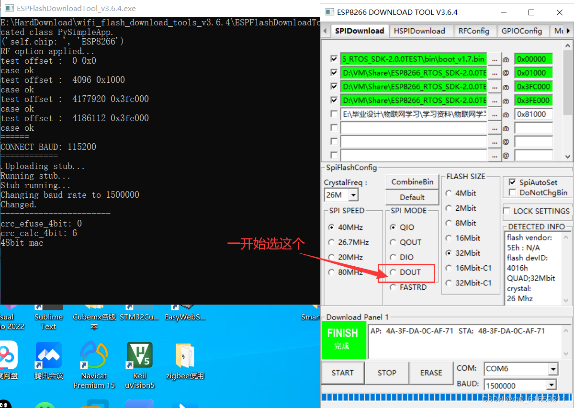The image size is (574, 408).
Task: Click the file list vertical scrollbar
Action: tap(568, 101)
